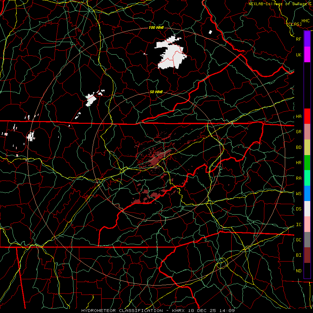This screenshot has height=313, width=313.
Task: Click the WS legend label
Action: [298, 194]
